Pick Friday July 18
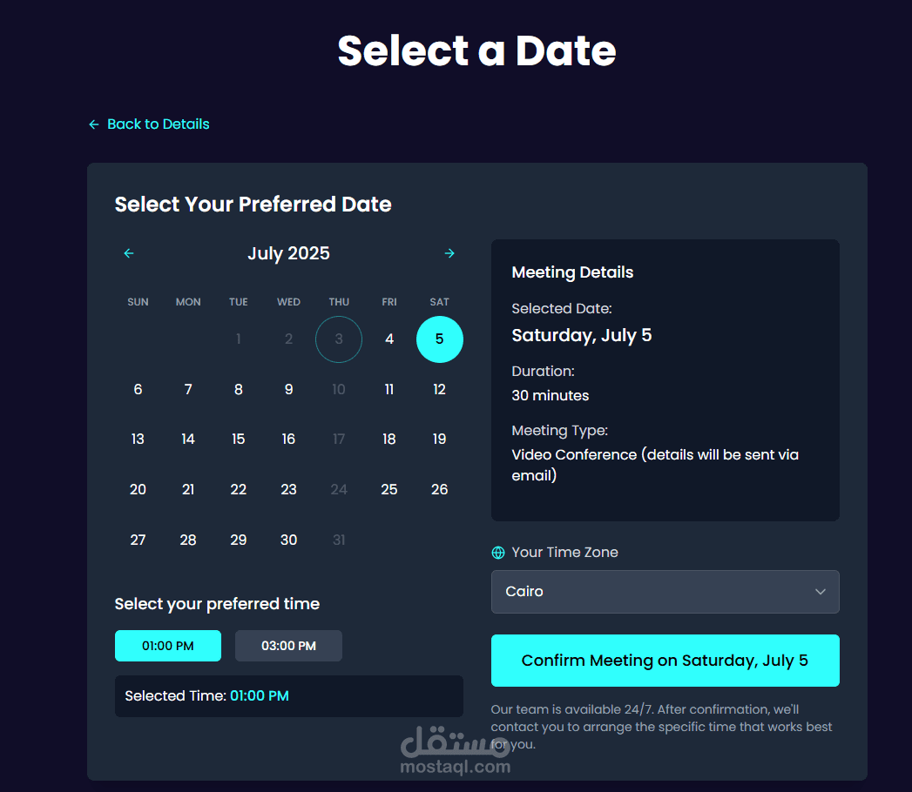The width and height of the screenshot is (912, 792). coord(389,440)
